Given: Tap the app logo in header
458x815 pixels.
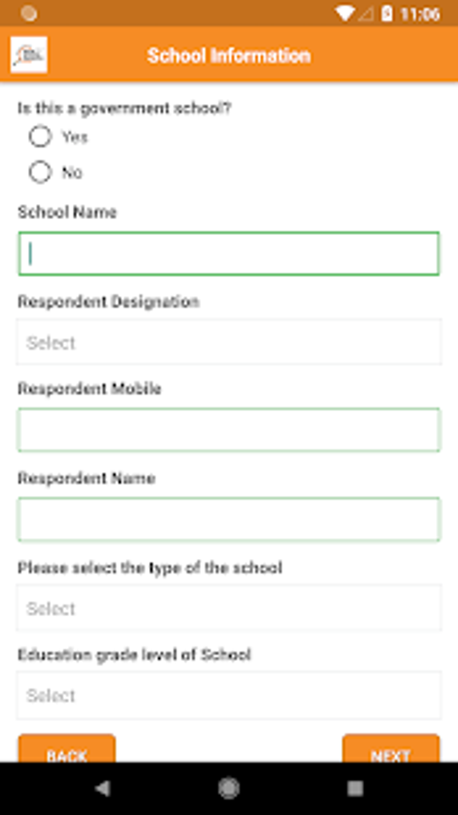Looking at the screenshot, I should 29,55.
